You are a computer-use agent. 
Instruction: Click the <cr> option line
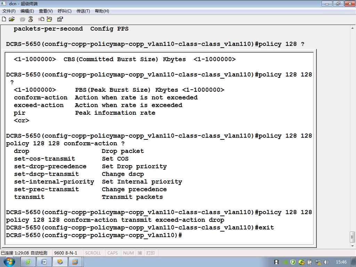21,121
